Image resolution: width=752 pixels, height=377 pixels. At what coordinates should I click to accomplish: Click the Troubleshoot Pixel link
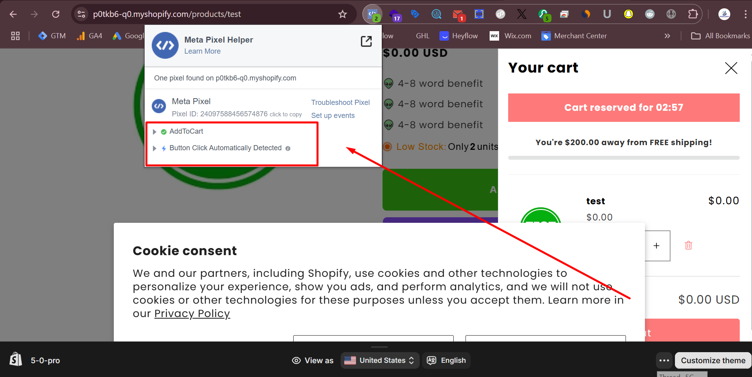pyautogui.click(x=340, y=103)
